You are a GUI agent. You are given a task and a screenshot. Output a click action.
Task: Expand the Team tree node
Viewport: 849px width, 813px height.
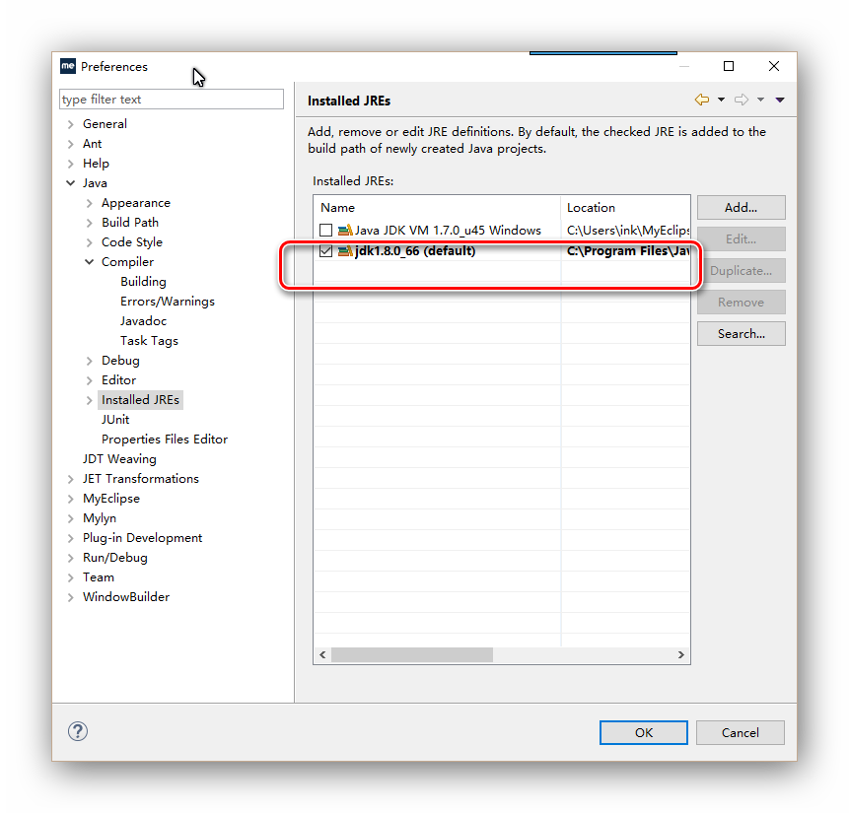pyautogui.click(x=70, y=577)
